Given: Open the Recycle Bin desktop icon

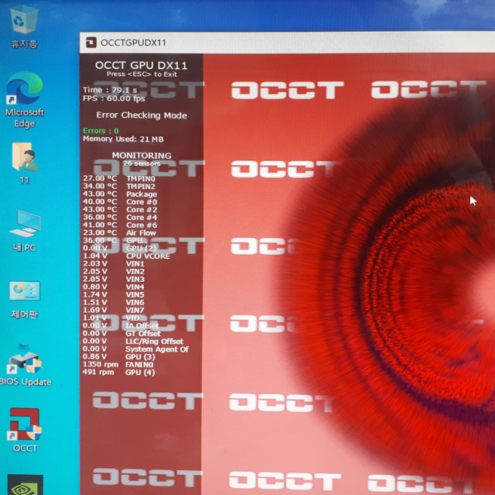Looking at the screenshot, I should tap(24, 28).
